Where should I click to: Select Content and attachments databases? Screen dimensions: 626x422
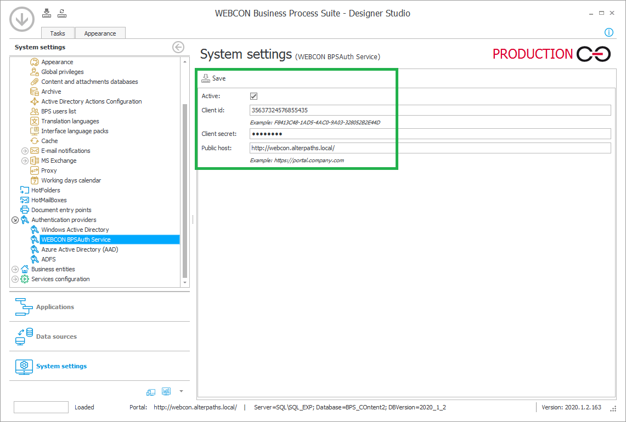(89, 82)
